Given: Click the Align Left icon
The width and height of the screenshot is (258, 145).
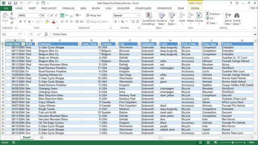Looking at the screenshot, I should (62, 21).
